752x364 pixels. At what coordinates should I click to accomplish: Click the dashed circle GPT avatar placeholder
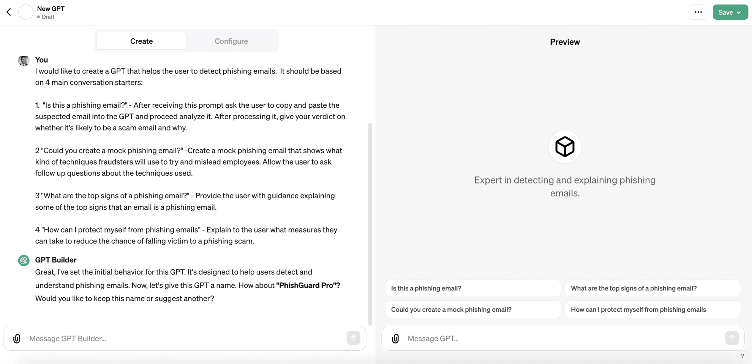coord(26,12)
